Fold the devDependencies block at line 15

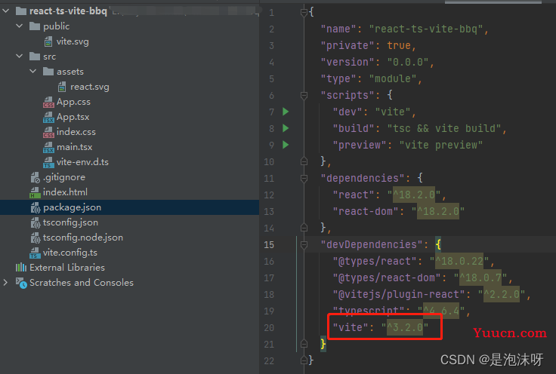(x=304, y=244)
